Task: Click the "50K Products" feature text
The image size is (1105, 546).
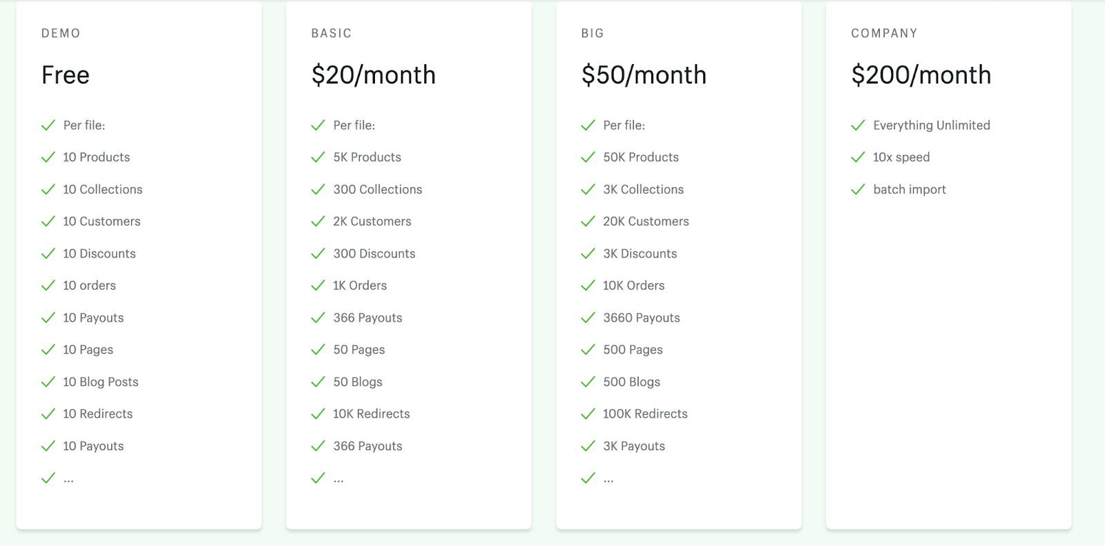Action: pos(641,157)
